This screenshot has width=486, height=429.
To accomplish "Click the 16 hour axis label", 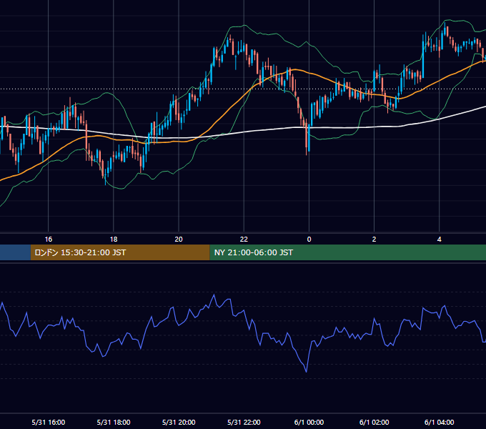I will click(x=49, y=240).
